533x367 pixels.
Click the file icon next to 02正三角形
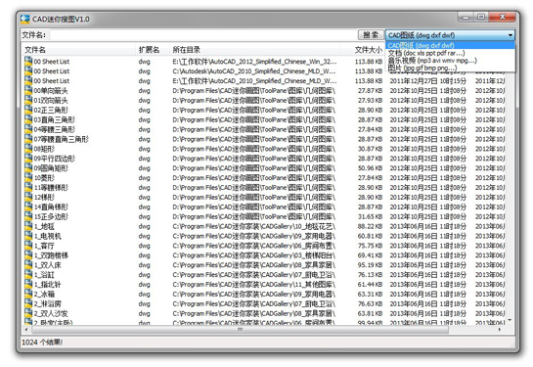point(28,110)
